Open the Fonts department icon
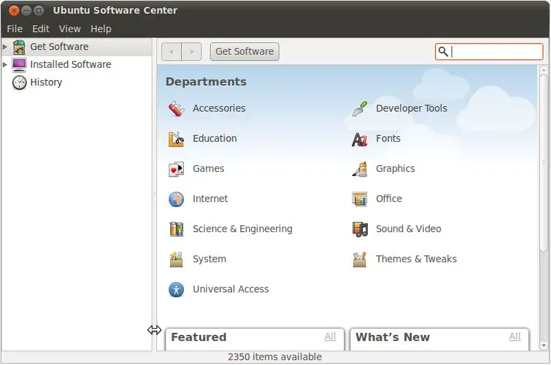This screenshot has height=365, width=551. pyautogui.click(x=360, y=139)
